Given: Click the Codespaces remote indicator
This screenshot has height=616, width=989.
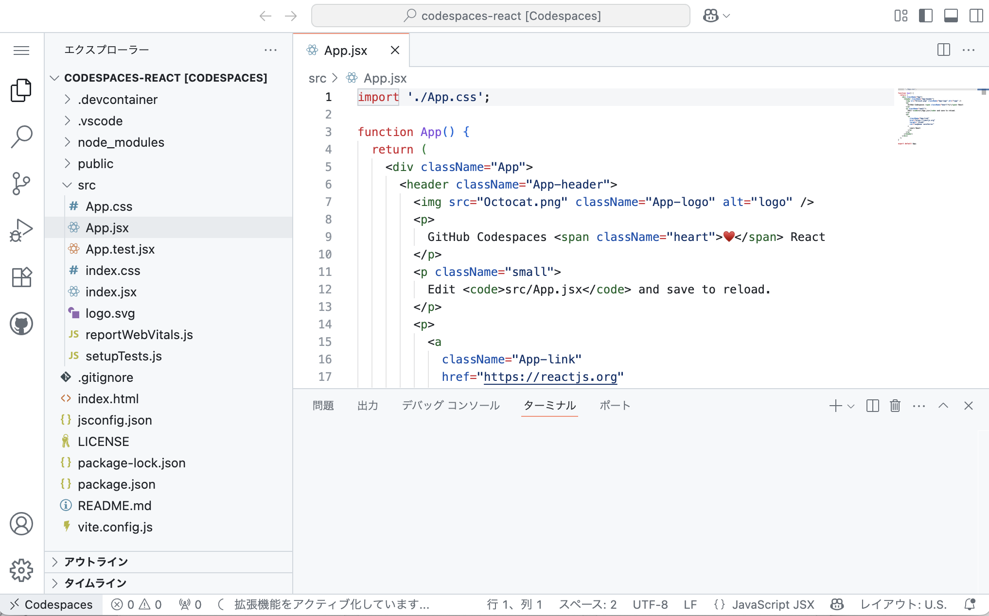Looking at the screenshot, I should click(52, 604).
